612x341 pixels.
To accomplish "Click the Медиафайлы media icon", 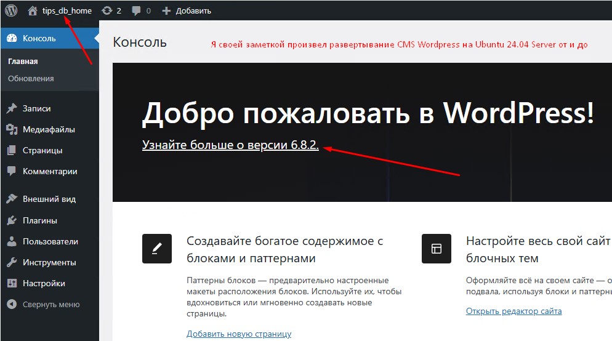I will click(12, 129).
